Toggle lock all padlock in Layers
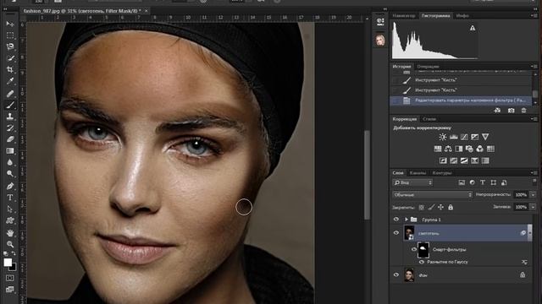Viewport: 542px width, 304px height. pyautogui.click(x=451, y=207)
